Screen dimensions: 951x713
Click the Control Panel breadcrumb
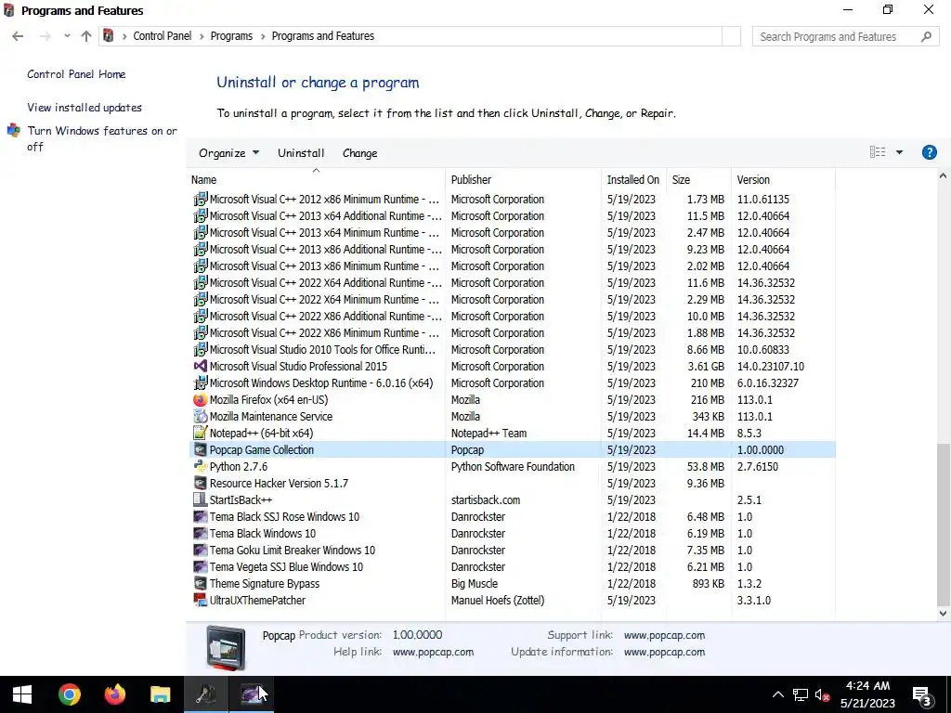click(x=162, y=36)
